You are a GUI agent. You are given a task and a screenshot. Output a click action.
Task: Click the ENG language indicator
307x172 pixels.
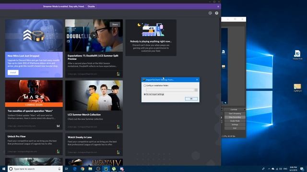coord(285,169)
